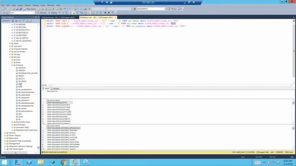Screen dimensions: 296x166
Task: Click the Execute button
Action: pos(42,12)
